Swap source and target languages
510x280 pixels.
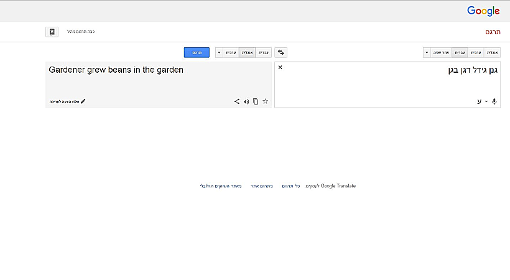(281, 53)
